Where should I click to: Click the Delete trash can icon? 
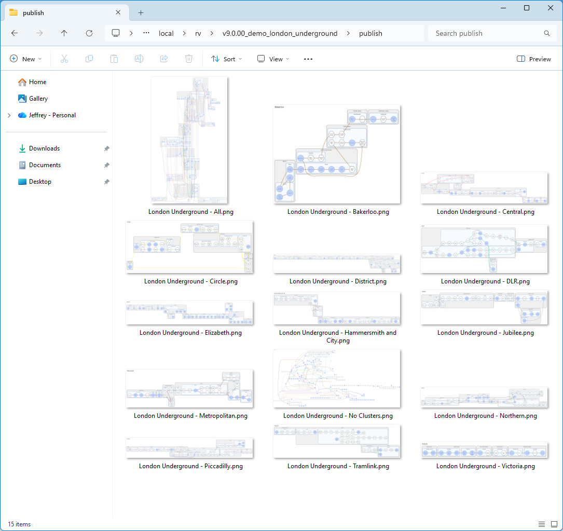pos(189,59)
